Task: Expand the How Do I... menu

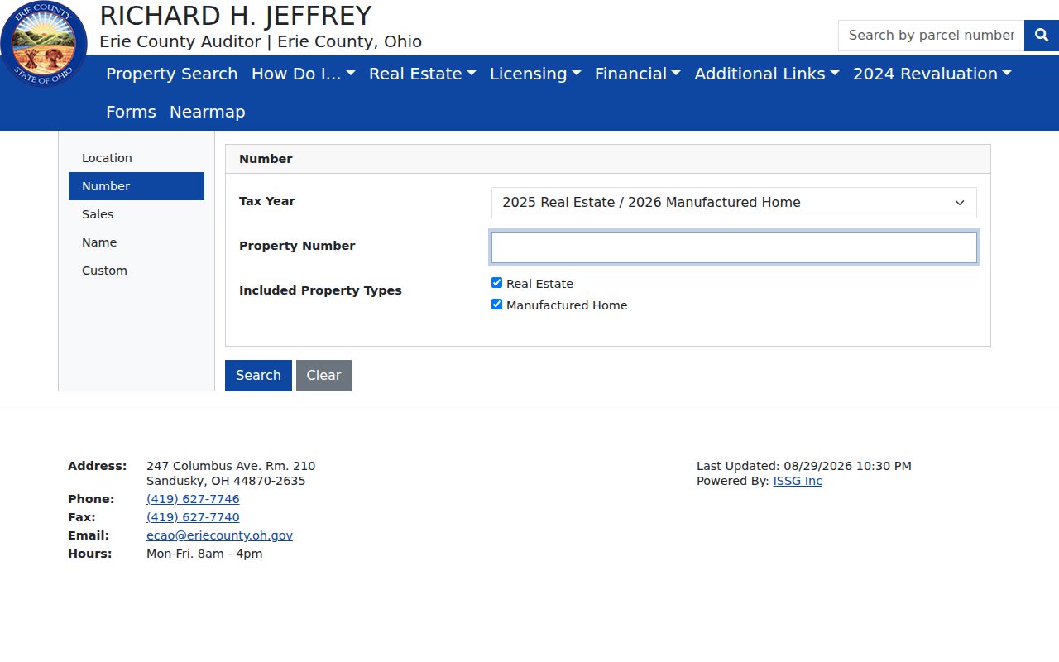Action: [304, 74]
